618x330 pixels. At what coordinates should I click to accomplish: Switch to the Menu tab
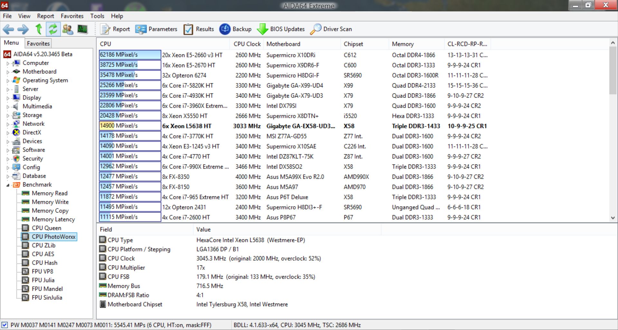(x=12, y=43)
